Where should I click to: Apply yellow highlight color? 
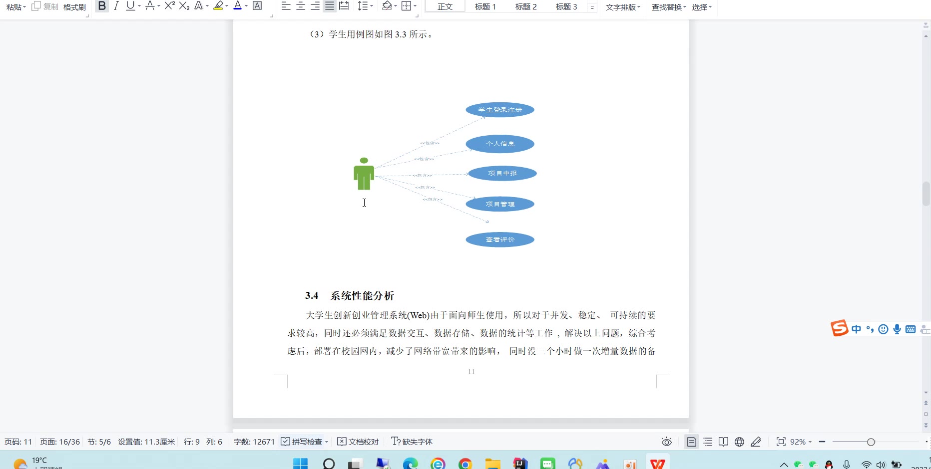tap(218, 6)
